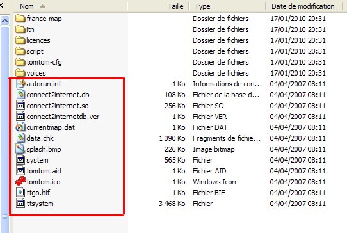
Task: Click the tomtom.aid file name
Action: pyautogui.click(x=44, y=171)
